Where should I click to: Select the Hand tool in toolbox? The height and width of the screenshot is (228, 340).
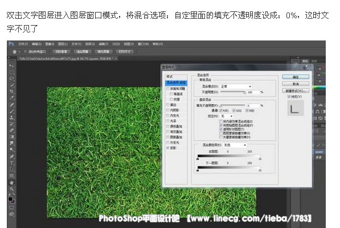(x=11, y=182)
